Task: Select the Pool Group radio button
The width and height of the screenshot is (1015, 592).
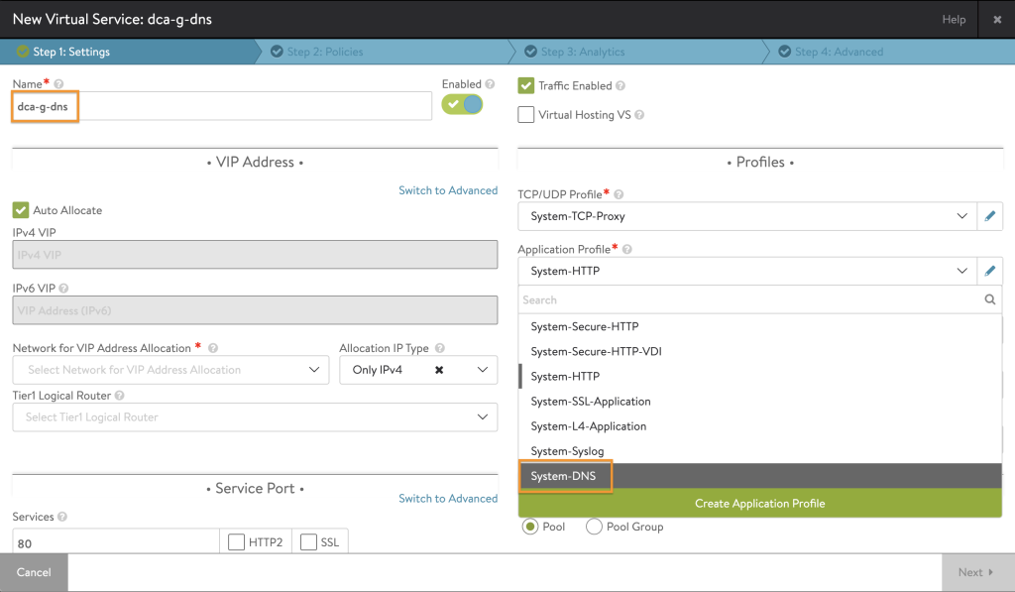Action: (x=595, y=527)
